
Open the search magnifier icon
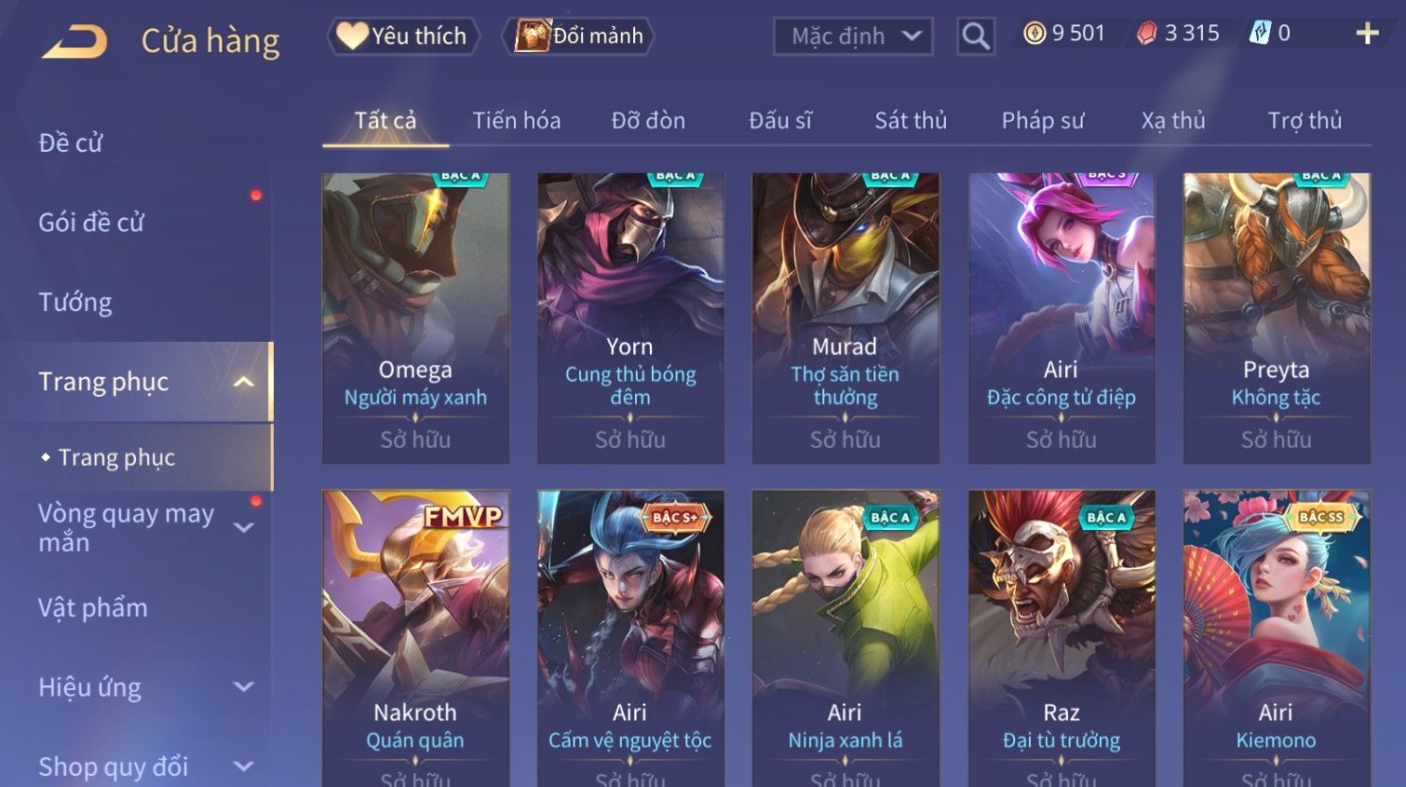[x=976, y=36]
